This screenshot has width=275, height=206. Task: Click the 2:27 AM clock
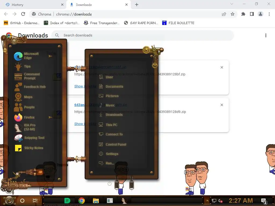pyautogui.click(x=241, y=201)
